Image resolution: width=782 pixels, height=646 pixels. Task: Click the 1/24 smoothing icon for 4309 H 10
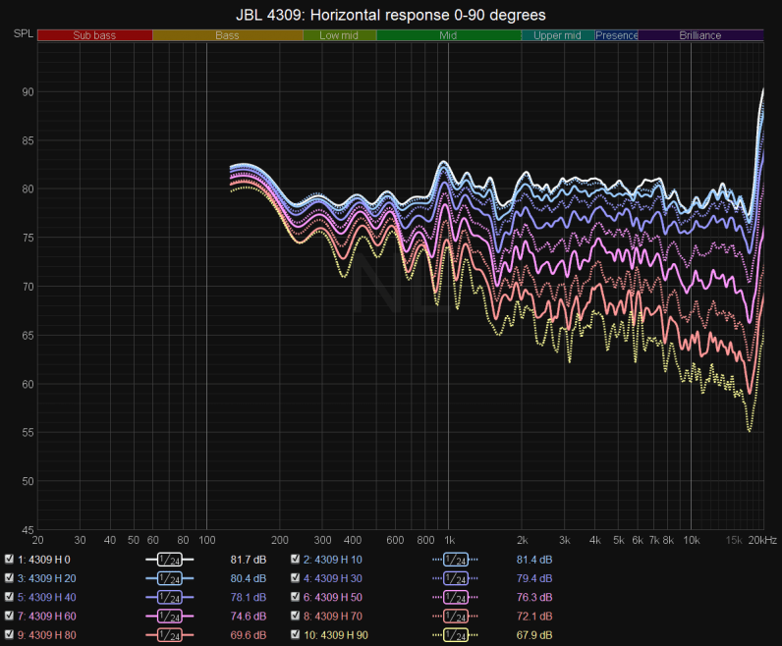click(x=455, y=559)
